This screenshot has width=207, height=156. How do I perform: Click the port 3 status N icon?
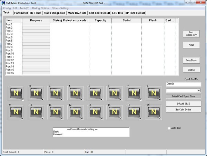pos(56,93)
